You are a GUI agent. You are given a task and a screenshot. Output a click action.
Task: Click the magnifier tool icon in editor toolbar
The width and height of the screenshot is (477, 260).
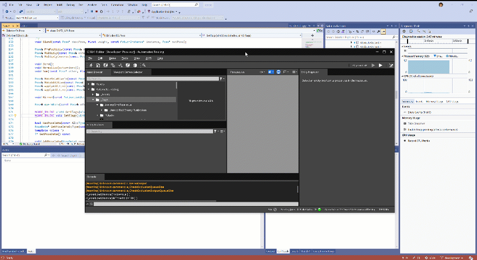[x=144, y=65]
